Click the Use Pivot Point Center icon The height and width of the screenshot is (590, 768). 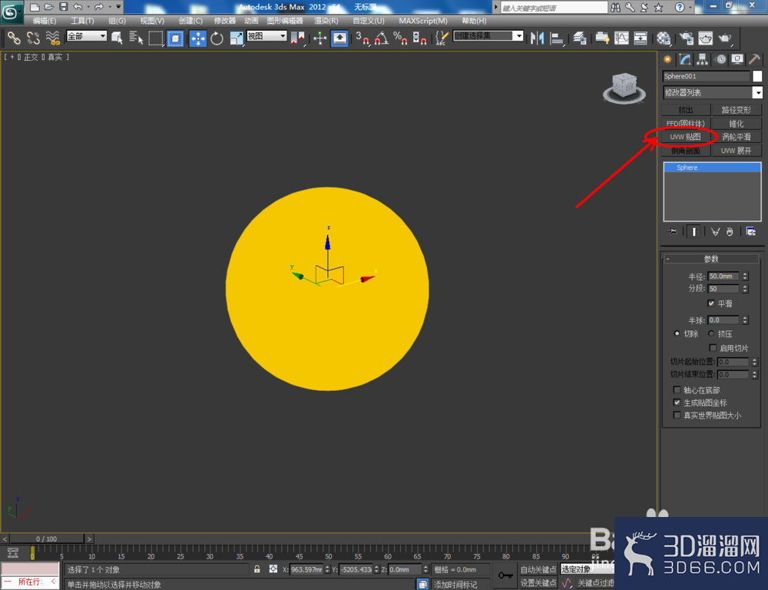coord(297,38)
